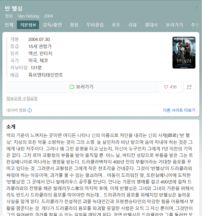The height and width of the screenshot is (216, 202).
Task: Select the 명대사 tab
Action: (x=151, y=25)
